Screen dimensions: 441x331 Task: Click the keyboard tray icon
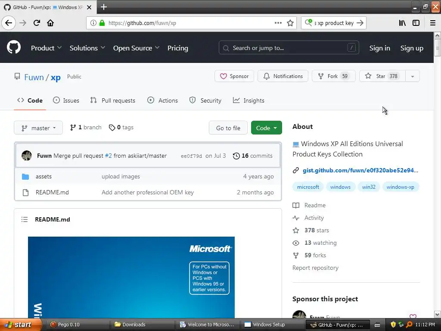point(377,325)
